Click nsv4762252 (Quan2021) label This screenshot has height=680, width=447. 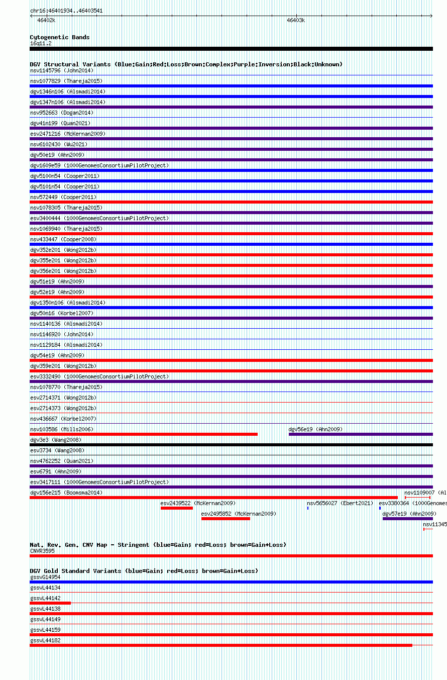pos(62,461)
